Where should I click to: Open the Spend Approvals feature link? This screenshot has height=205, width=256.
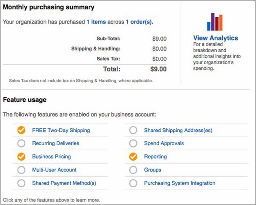tap(164, 143)
